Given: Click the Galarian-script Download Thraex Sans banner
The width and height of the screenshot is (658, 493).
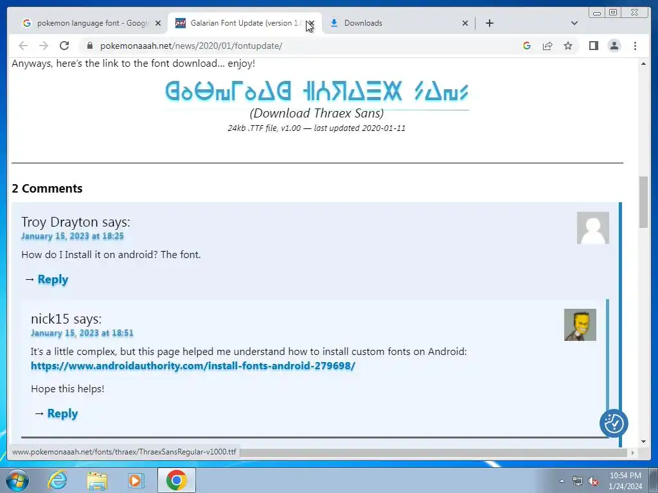Looking at the screenshot, I should (x=317, y=91).
